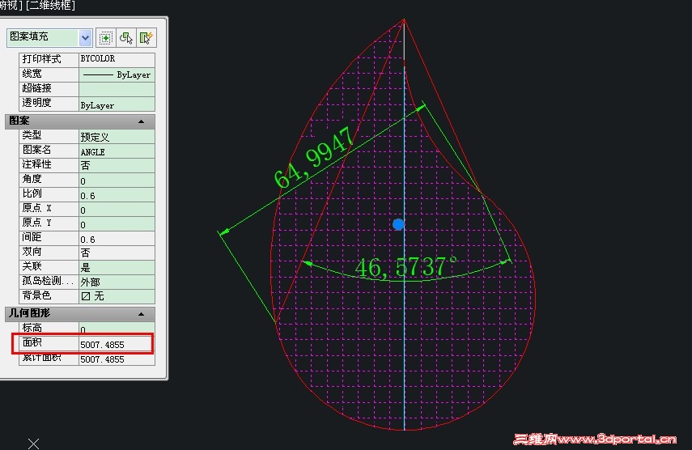Click the Quick Select icon
Viewport: 692px width, 450px height.
click(x=146, y=38)
